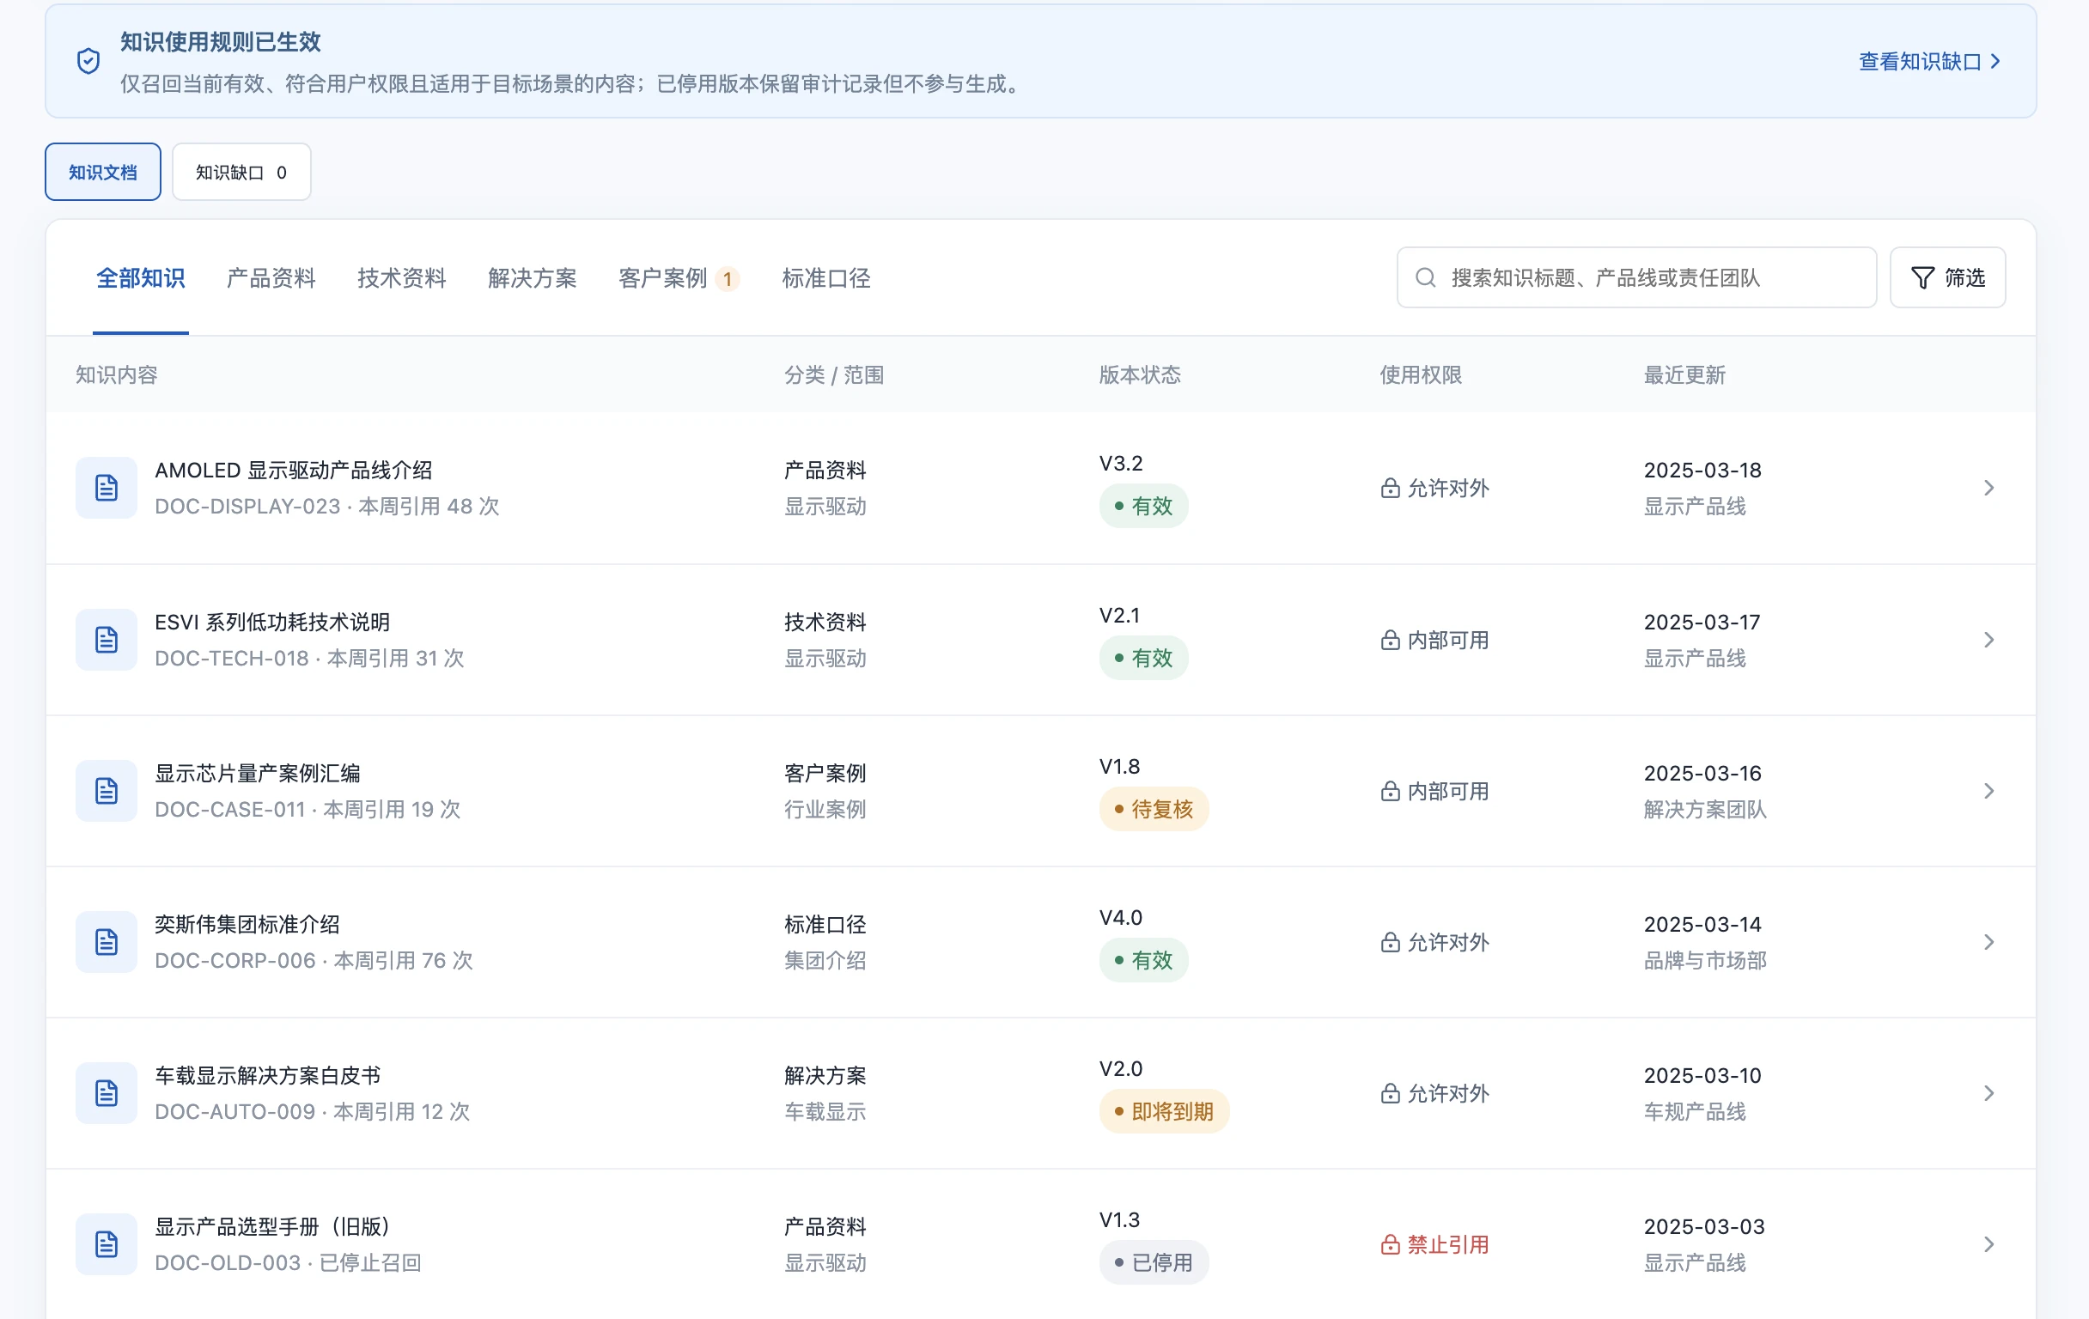Select the 知识文档 view button
The image size is (2089, 1319).
pyautogui.click(x=103, y=172)
